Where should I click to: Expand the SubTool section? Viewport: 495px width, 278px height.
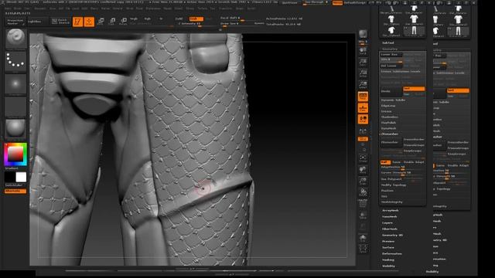click(x=388, y=42)
